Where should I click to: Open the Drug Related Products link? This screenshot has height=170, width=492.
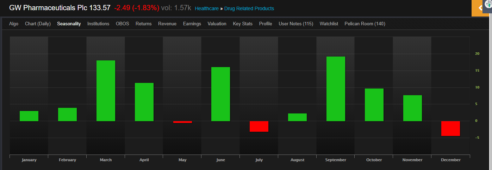point(249,8)
